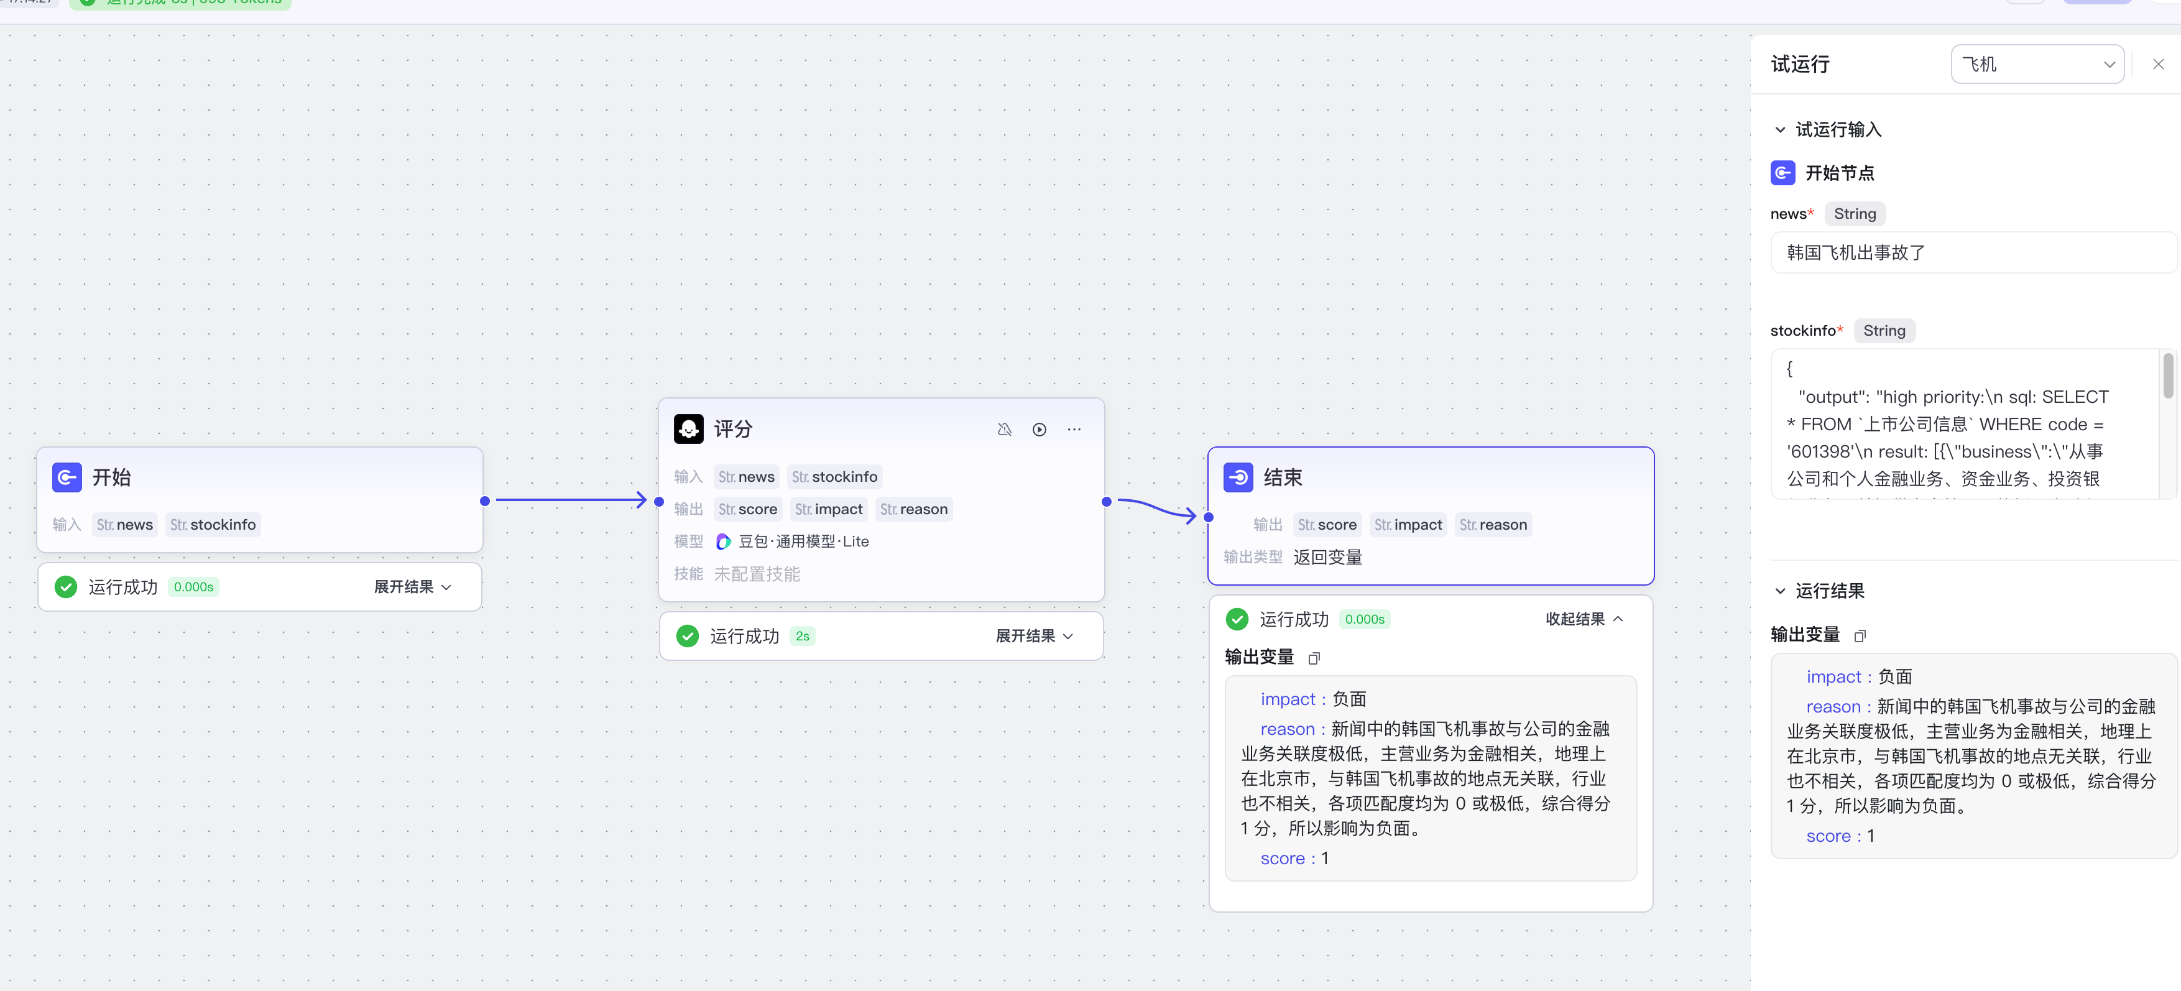Copy 输出变量 in the 结束 result card
This screenshot has height=991, width=2181.
(x=1314, y=658)
